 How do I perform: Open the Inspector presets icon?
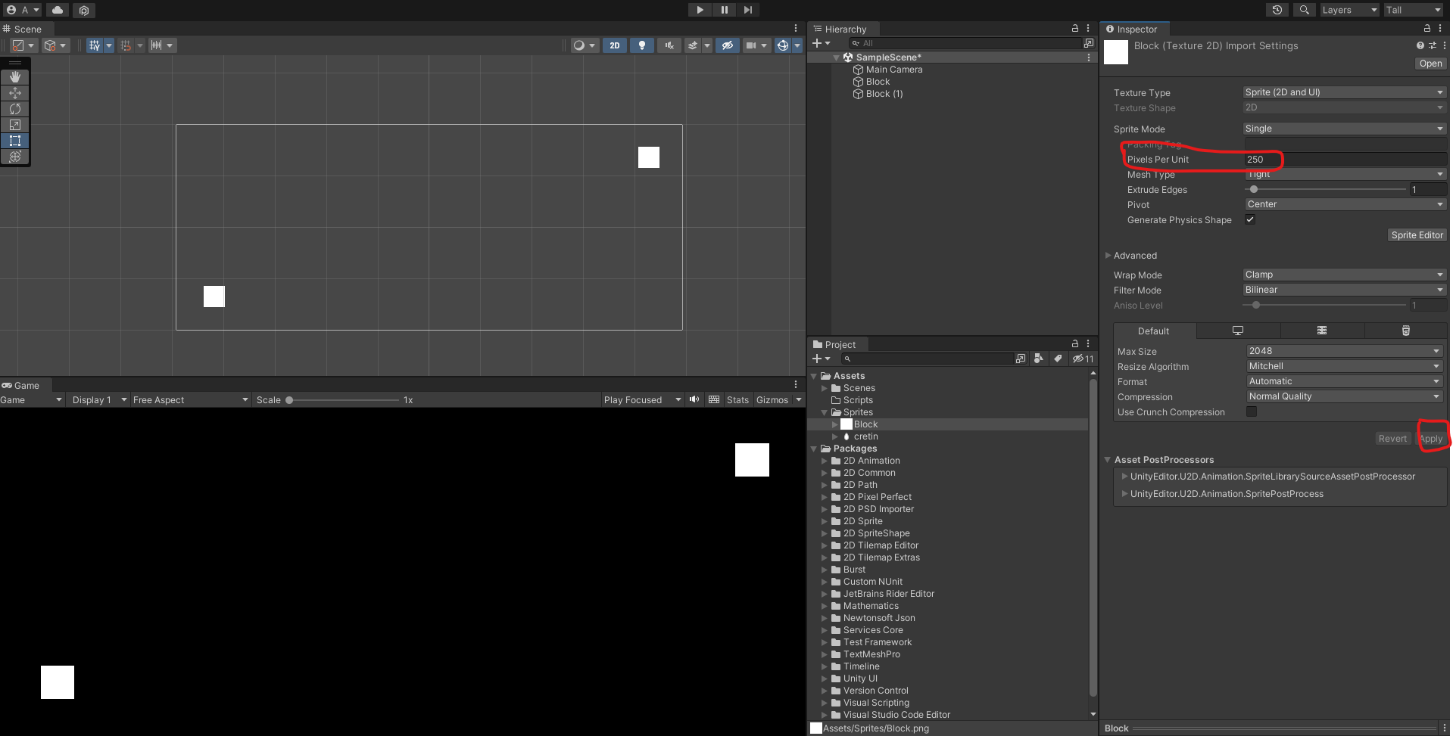(x=1433, y=45)
